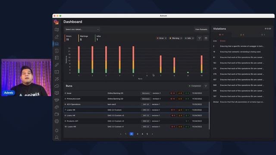Remove the Warning filter chip
Image resolution: width=276 pixels, height=155 pixels.
[181, 38]
